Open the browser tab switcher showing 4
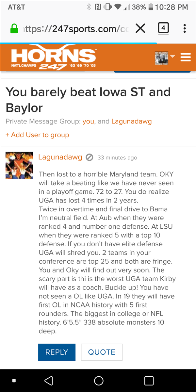Screen dimensions: 196x392 (x=163, y=29)
